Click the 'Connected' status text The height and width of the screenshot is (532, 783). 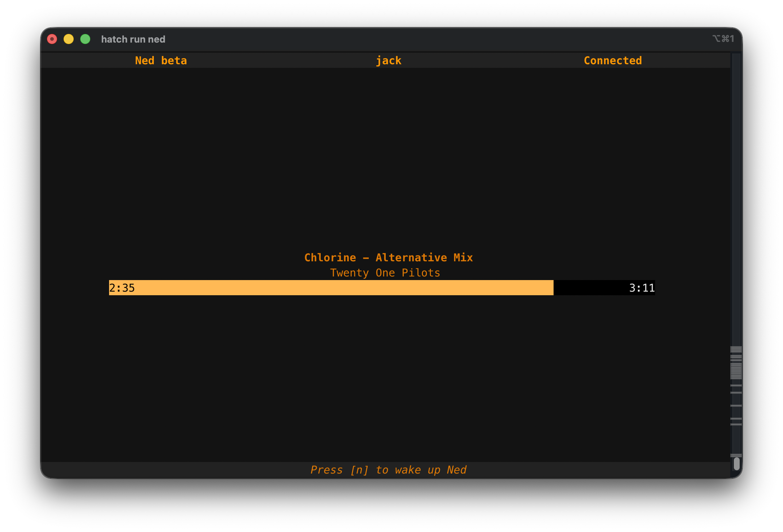tap(613, 60)
